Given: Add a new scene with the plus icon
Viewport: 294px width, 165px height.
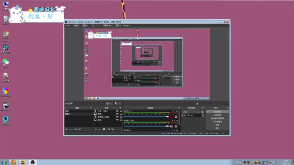Looking at the screenshot, I should pos(67,129).
